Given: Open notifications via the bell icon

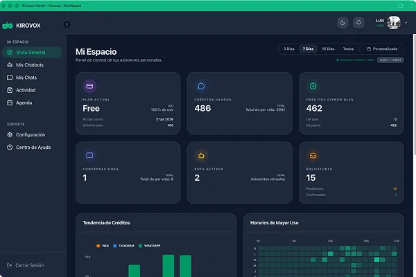Looking at the screenshot, I should click(x=358, y=23).
